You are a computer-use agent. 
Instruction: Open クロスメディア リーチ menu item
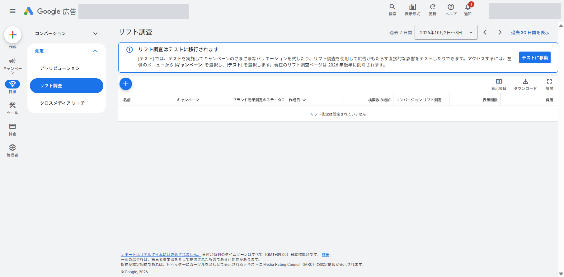(x=67, y=103)
